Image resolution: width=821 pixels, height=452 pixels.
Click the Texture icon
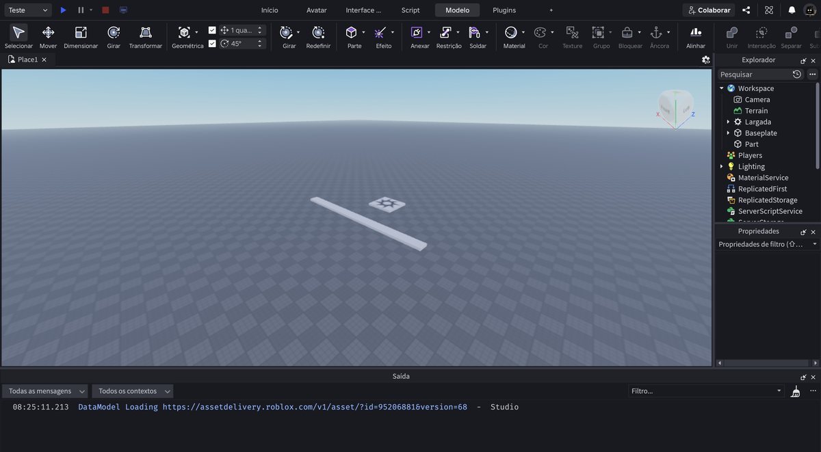(572, 32)
